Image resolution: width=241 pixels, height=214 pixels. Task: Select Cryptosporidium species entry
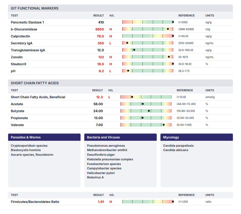(x=29, y=146)
